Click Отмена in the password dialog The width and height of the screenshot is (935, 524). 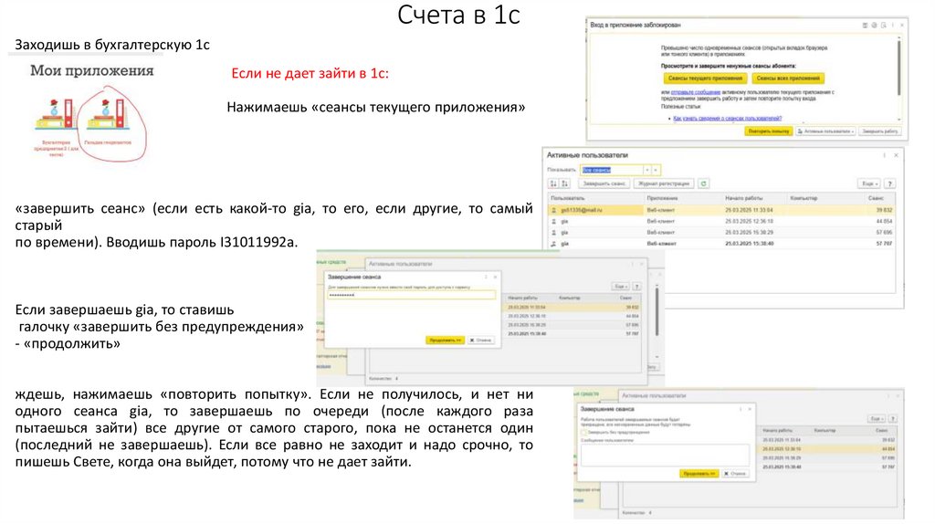[480, 340]
